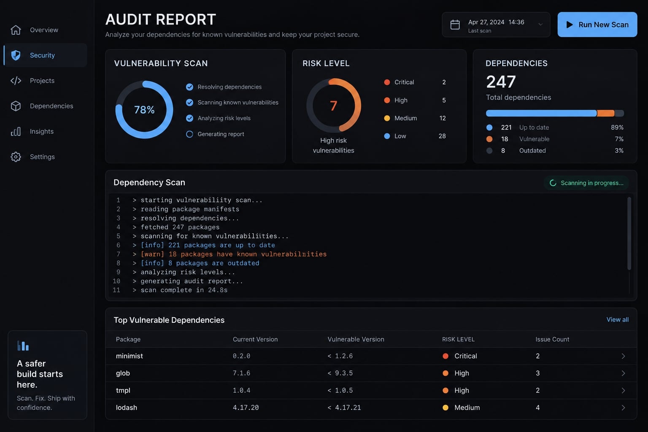Click the play icon in Run New Scan
The height and width of the screenshot is (432, 648).
coord(570,24)
